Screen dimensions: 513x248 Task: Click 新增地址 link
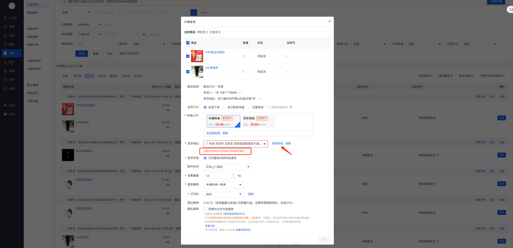[277, 143]
